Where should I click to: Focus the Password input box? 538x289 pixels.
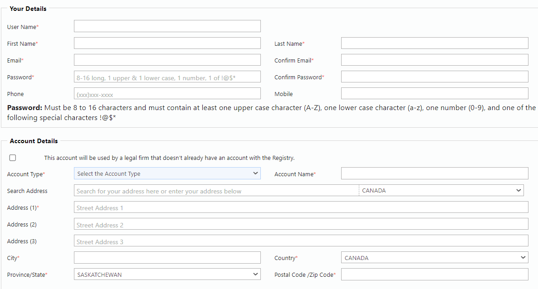tap(167, 77)
